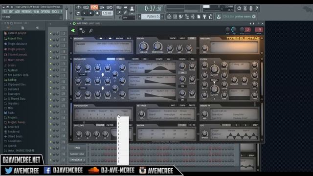Open the TOOLS menu
313x176 pixels.
[x=55, y=12]
